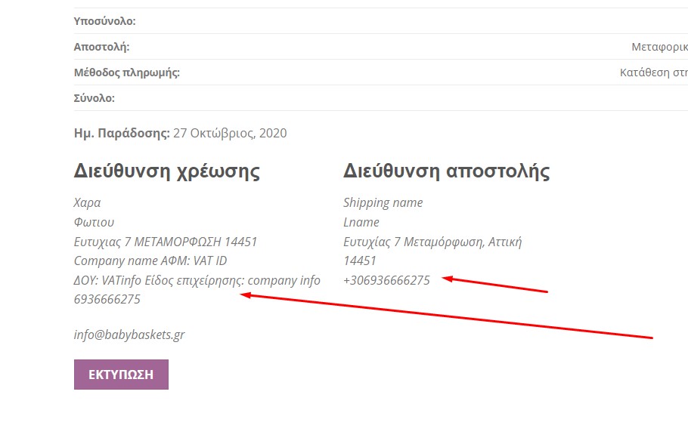Click the Σύνολο row label
This screenshot has width=688, height=444.
(94, 98)
